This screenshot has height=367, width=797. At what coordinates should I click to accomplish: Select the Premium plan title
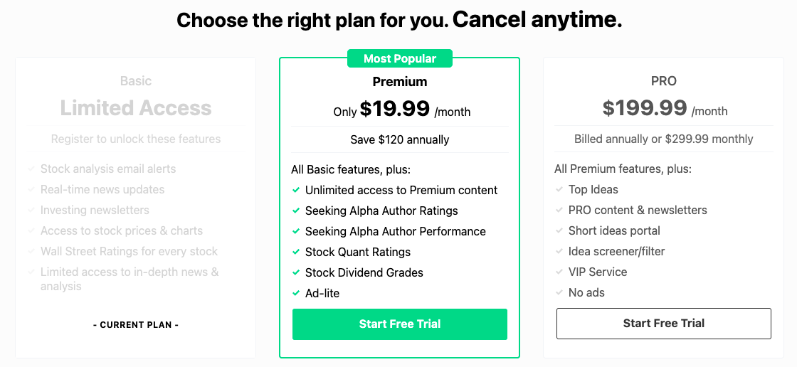point(400,82)
